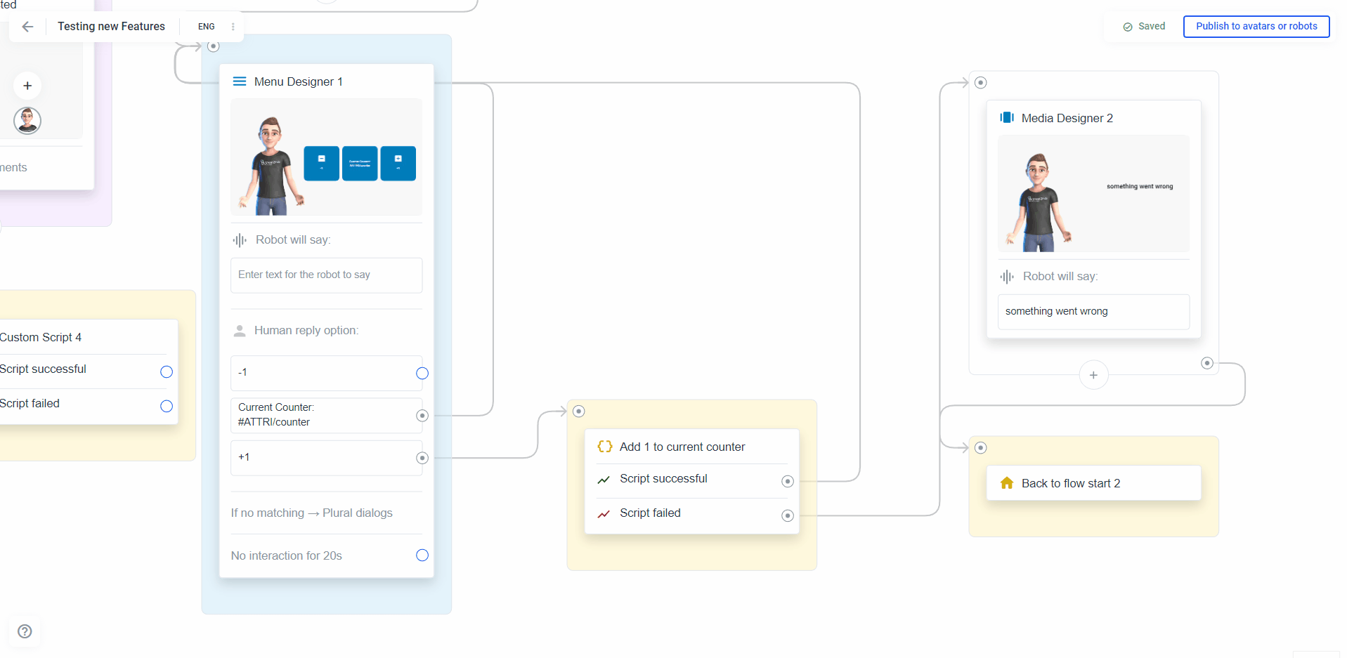
Task: Click the Saved status indicator
Action: click(x=1144, y=26)
